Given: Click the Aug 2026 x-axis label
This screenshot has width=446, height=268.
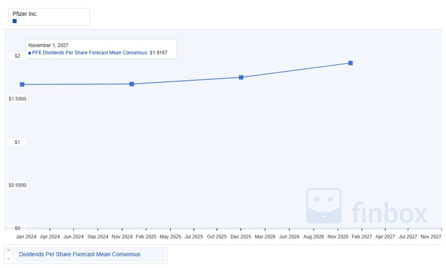Looking at the screenshot, I should (x=314, y=237).
